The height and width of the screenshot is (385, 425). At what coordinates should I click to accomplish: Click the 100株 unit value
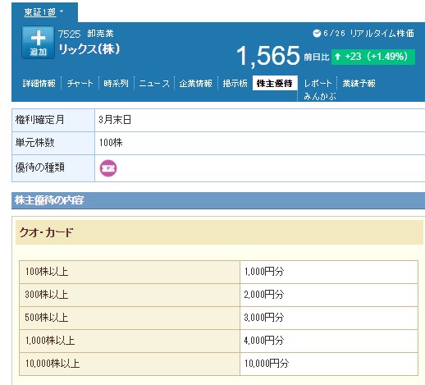[x=111, y=143]
